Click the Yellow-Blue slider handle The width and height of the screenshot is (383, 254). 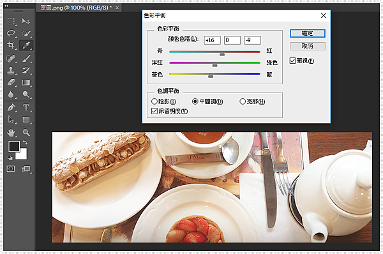[211, 76]
